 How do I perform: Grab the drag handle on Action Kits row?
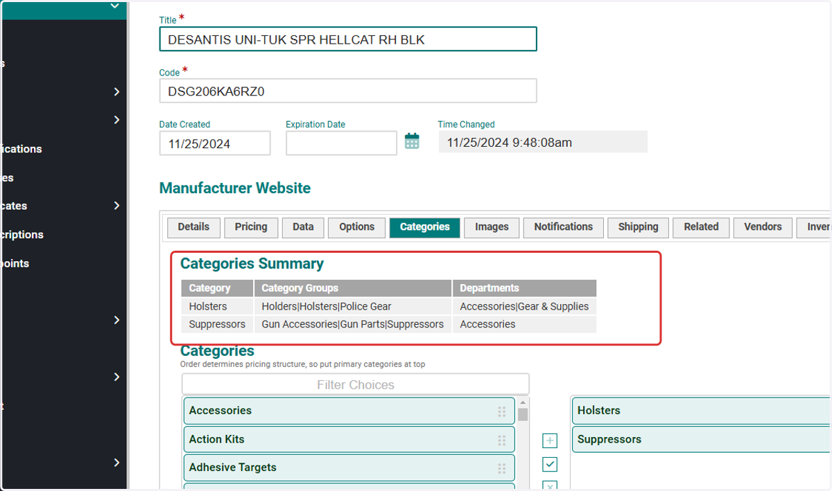(502, 440)
